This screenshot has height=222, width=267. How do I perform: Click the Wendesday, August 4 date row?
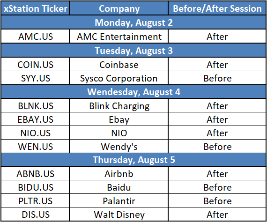pos(133,92)
